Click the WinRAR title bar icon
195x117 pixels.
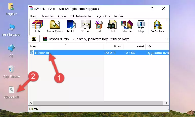[x=31, y=9]
